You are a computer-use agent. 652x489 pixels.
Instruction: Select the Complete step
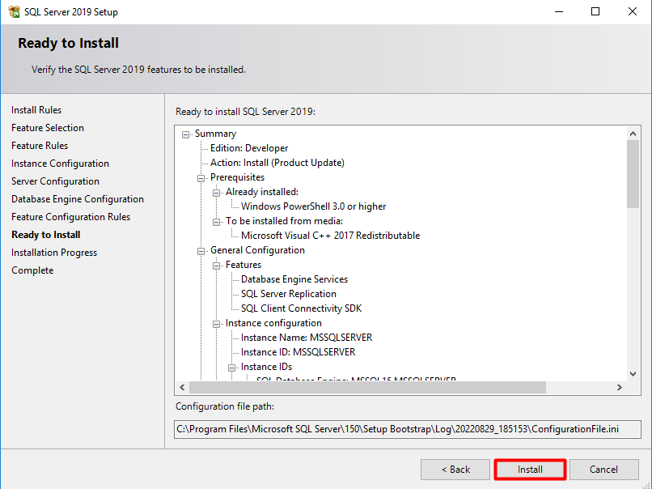pyautogui.click(x=32, y=270)
